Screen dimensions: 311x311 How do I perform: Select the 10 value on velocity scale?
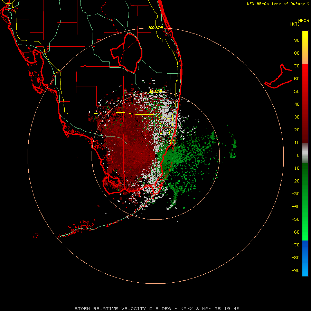point(297,143)
